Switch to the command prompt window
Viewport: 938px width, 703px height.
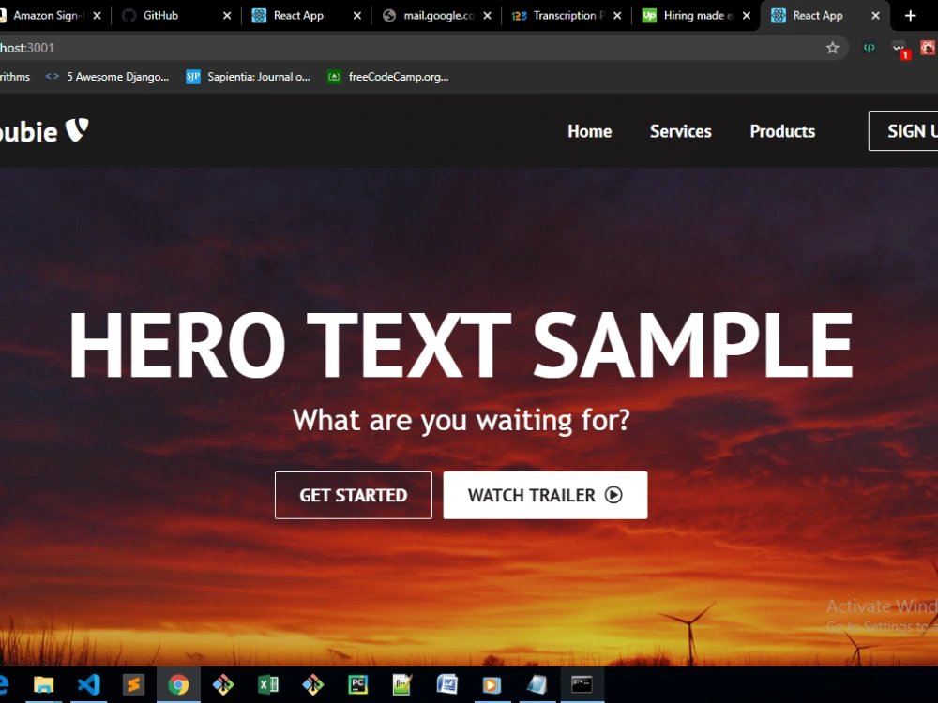582,684
